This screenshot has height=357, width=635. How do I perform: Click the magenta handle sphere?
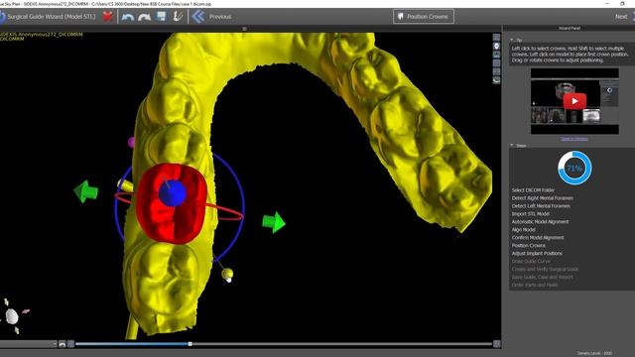point(131,142)
